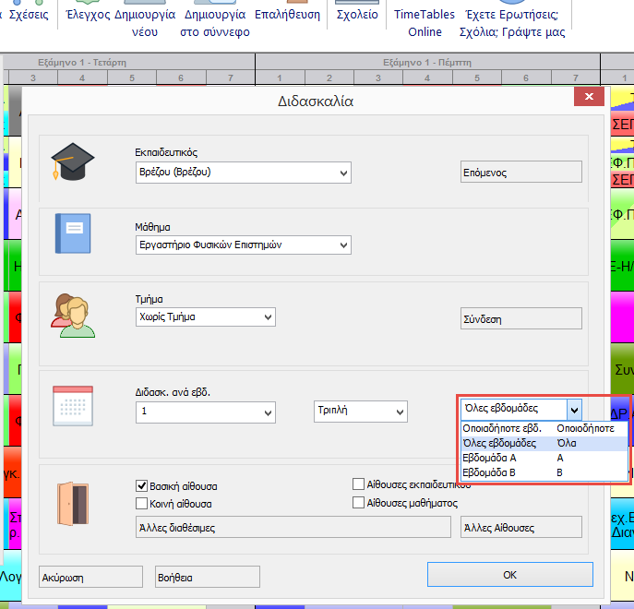This screenshot has width=634, height=609.
Task: Expand the Εκπαιδευτικός teacher dropdown
Action: tap(343, 173)
